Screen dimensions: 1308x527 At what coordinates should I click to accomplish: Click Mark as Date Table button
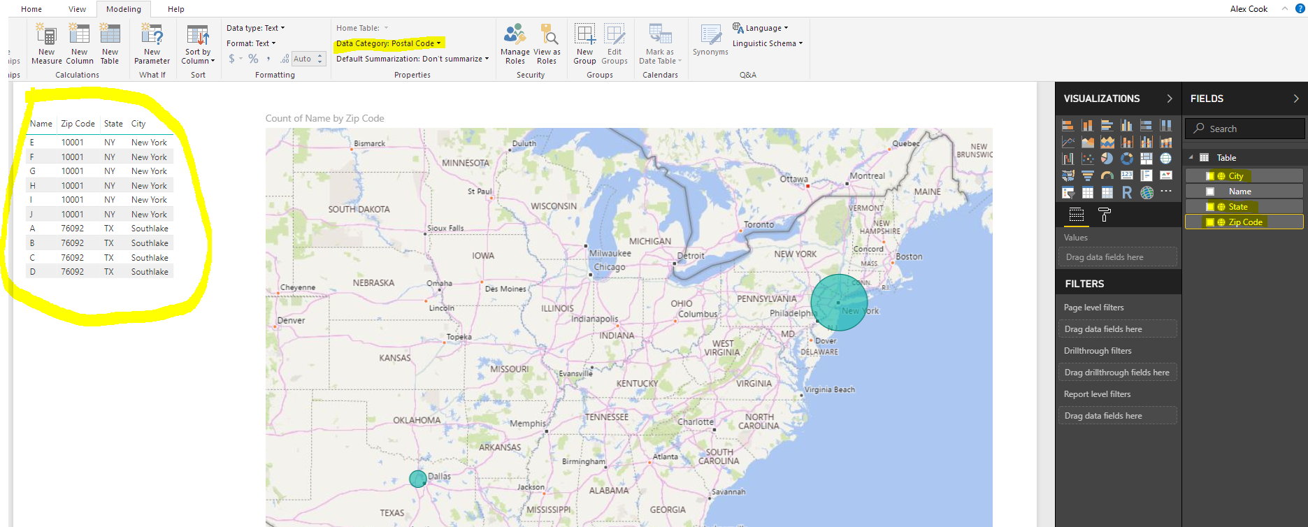pyautogui.click(x=660, y=45)
